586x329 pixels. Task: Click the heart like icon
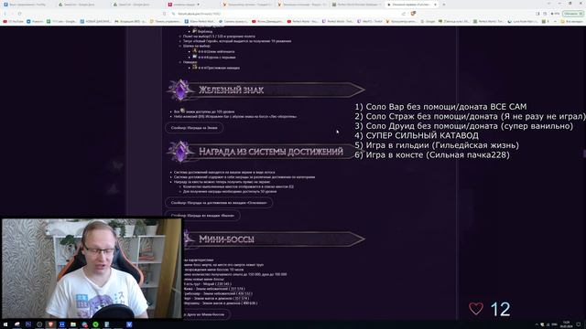[x=476, y=309]
